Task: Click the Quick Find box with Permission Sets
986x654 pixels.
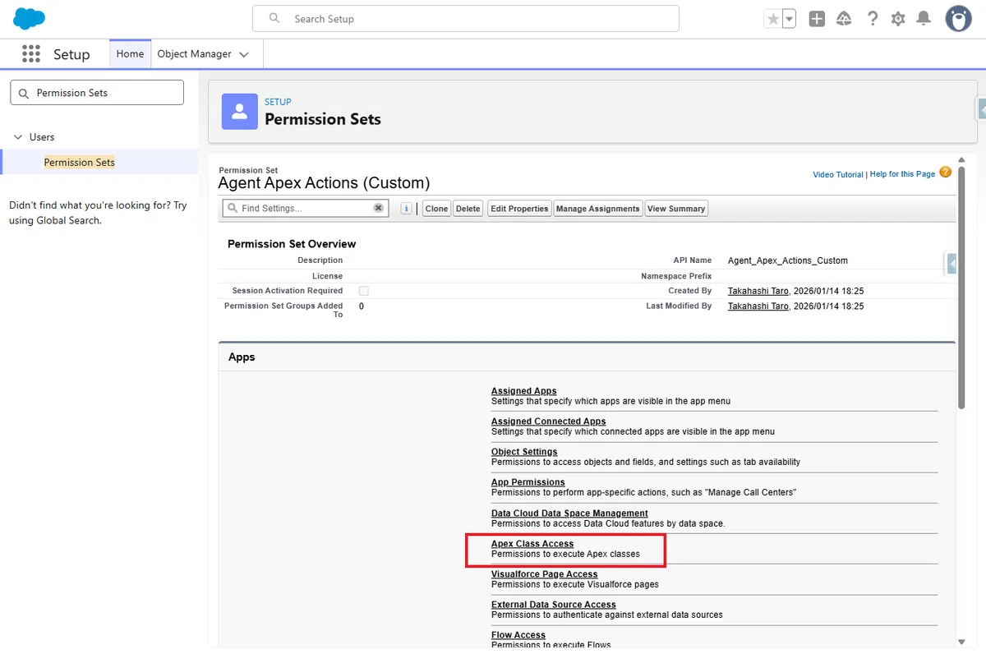Action: 97,93
